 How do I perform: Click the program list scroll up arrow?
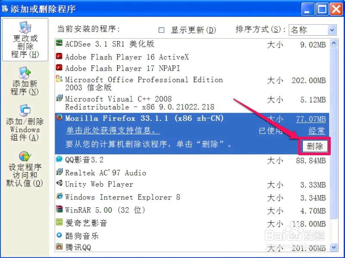pyautogui.click(x=333, y=43)
